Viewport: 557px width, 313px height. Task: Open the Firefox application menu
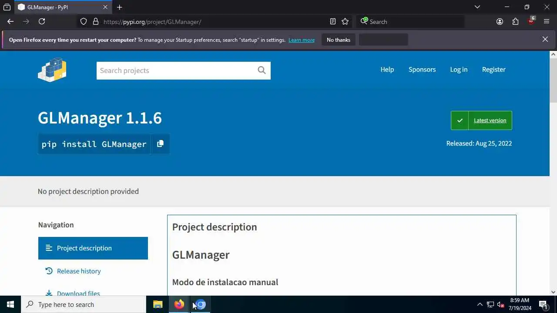click(x=547, y=21)
